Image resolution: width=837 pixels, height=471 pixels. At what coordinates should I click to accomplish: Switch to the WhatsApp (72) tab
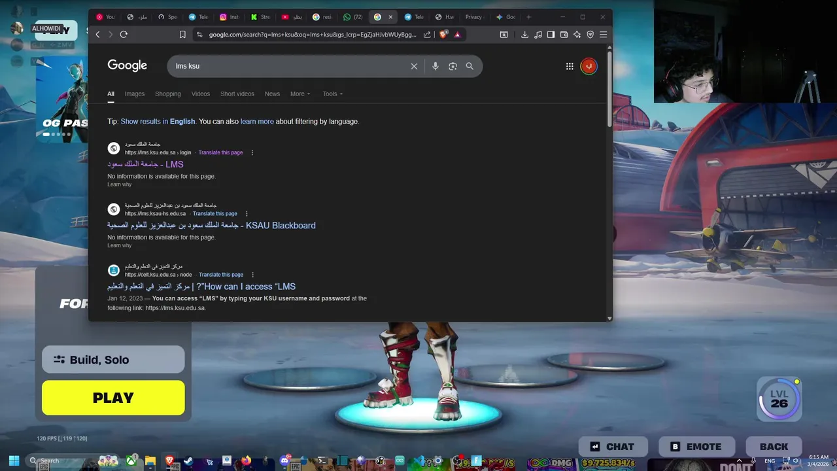coord(354,17)
